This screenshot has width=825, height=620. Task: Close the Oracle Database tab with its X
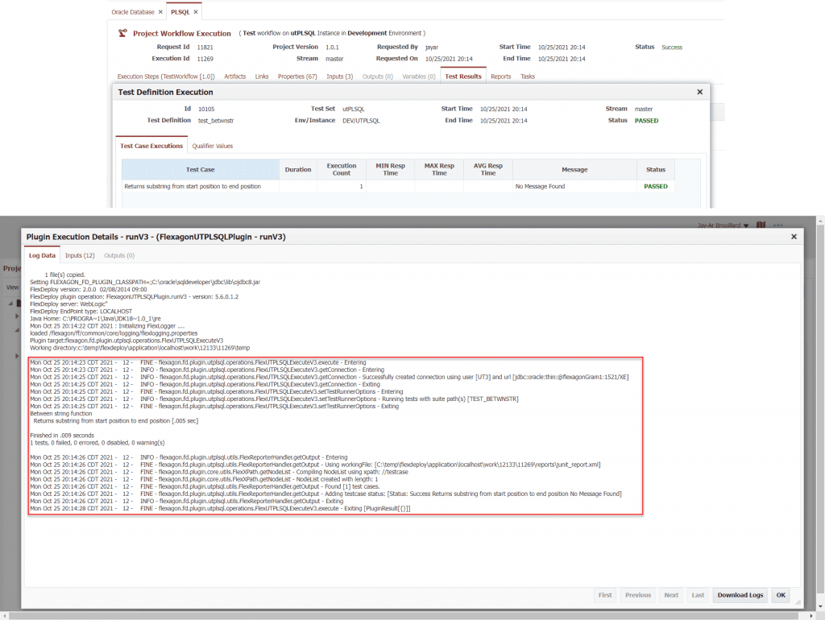pyautogui.click(x=160, y=12)
